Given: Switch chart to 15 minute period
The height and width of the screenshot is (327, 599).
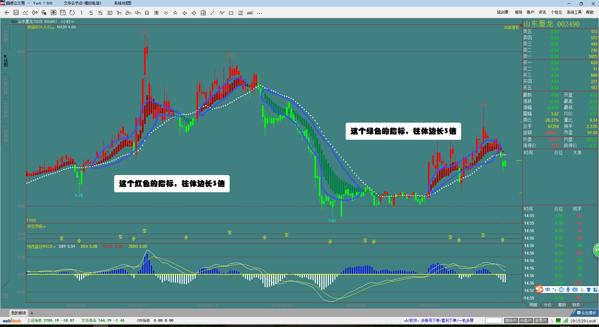Looking at the screenshot, I should pyautogui.click(x=100, y=13).
